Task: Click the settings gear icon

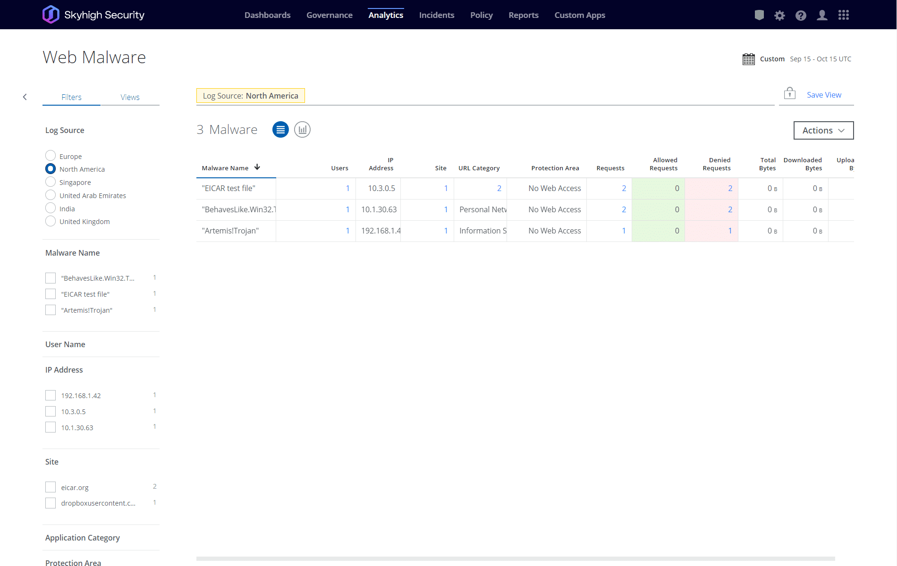Action: (x=779, y=16)
